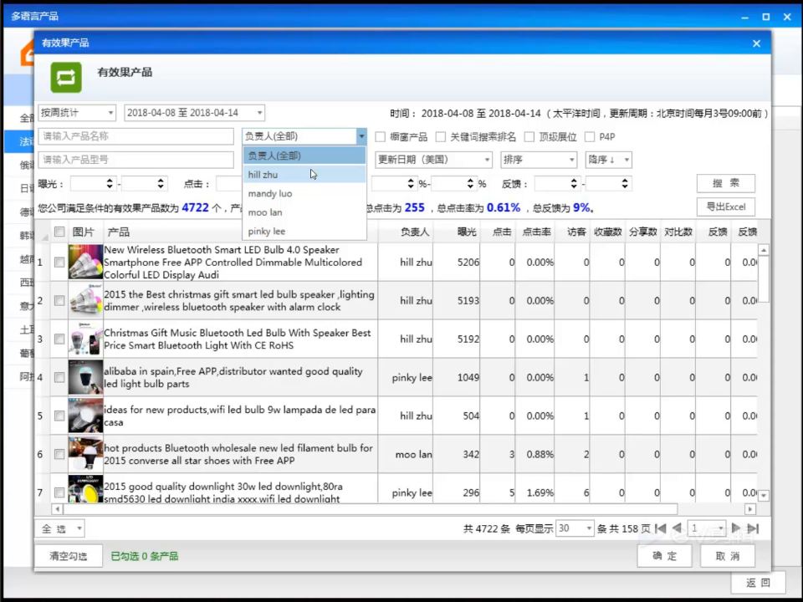Click the green refresh icon beside 有效果产品
Image resolution: width=803 pixels, height=602 pixels.
[x=66, y=77]
